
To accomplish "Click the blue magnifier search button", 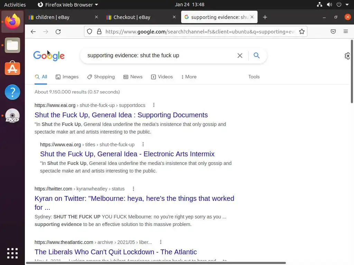I will [257, 55].
